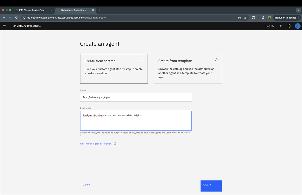Click the site information icon in address bar
This screenshot has height=195, width=302.
pos(24,18)
